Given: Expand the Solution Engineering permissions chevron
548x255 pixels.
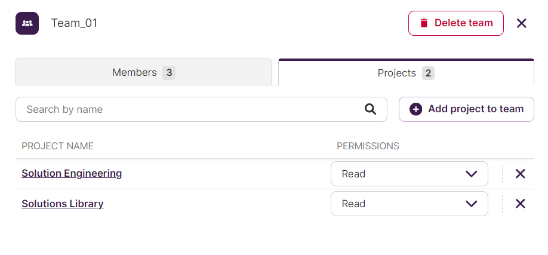Looking at the screenshot, I should click(472, 174).
